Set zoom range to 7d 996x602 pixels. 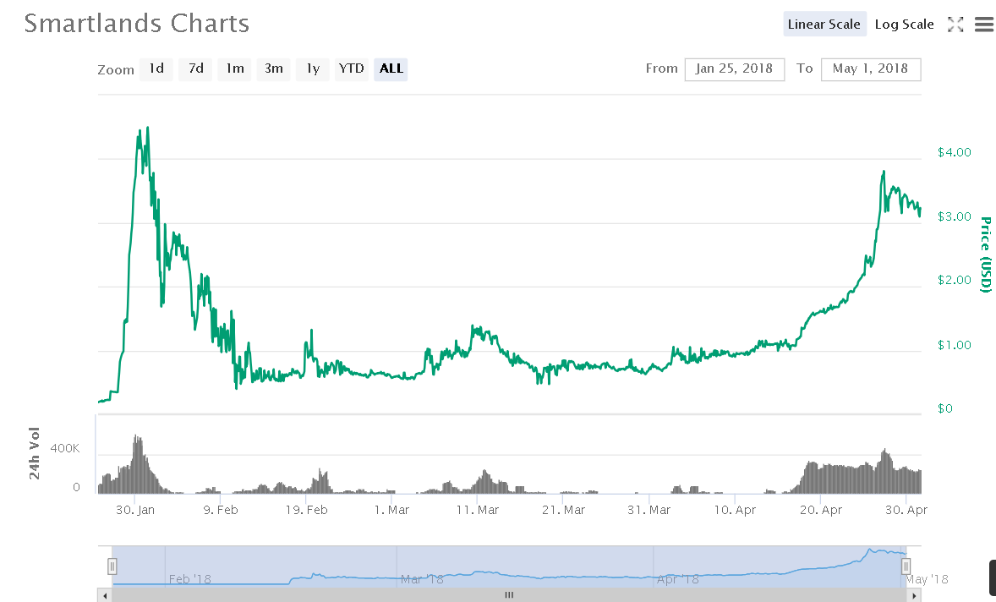tap(195, 68)
